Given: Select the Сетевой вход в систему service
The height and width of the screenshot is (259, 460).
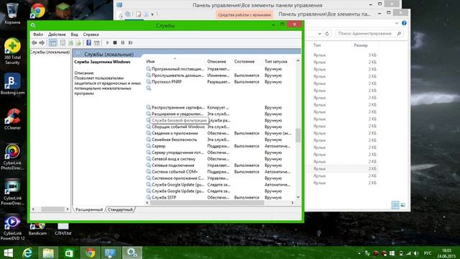Looking at the screenshot, I should (220, 159).
